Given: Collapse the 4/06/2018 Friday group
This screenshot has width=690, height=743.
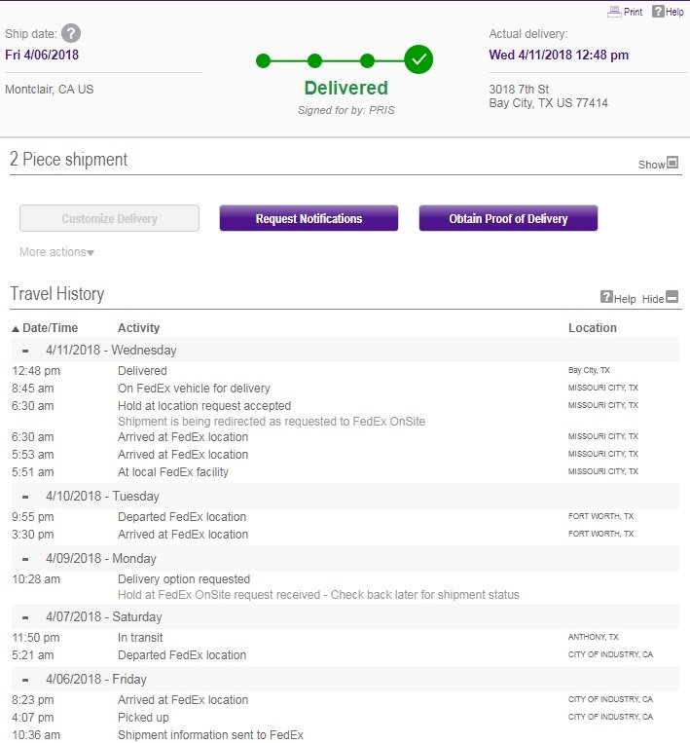Looking at the screenshot, I should pos(25,680).
